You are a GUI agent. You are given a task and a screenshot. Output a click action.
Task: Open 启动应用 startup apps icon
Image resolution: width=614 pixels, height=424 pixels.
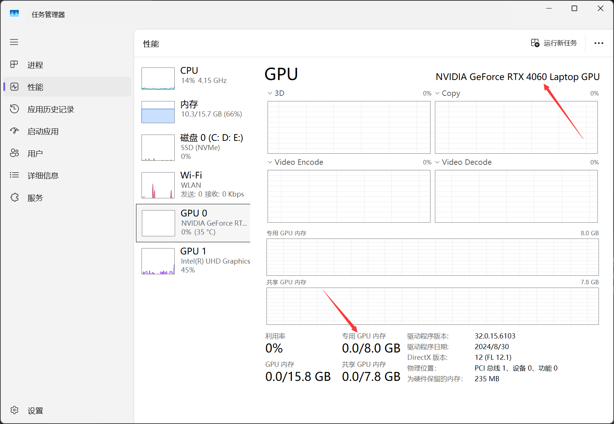click(14, 131)
